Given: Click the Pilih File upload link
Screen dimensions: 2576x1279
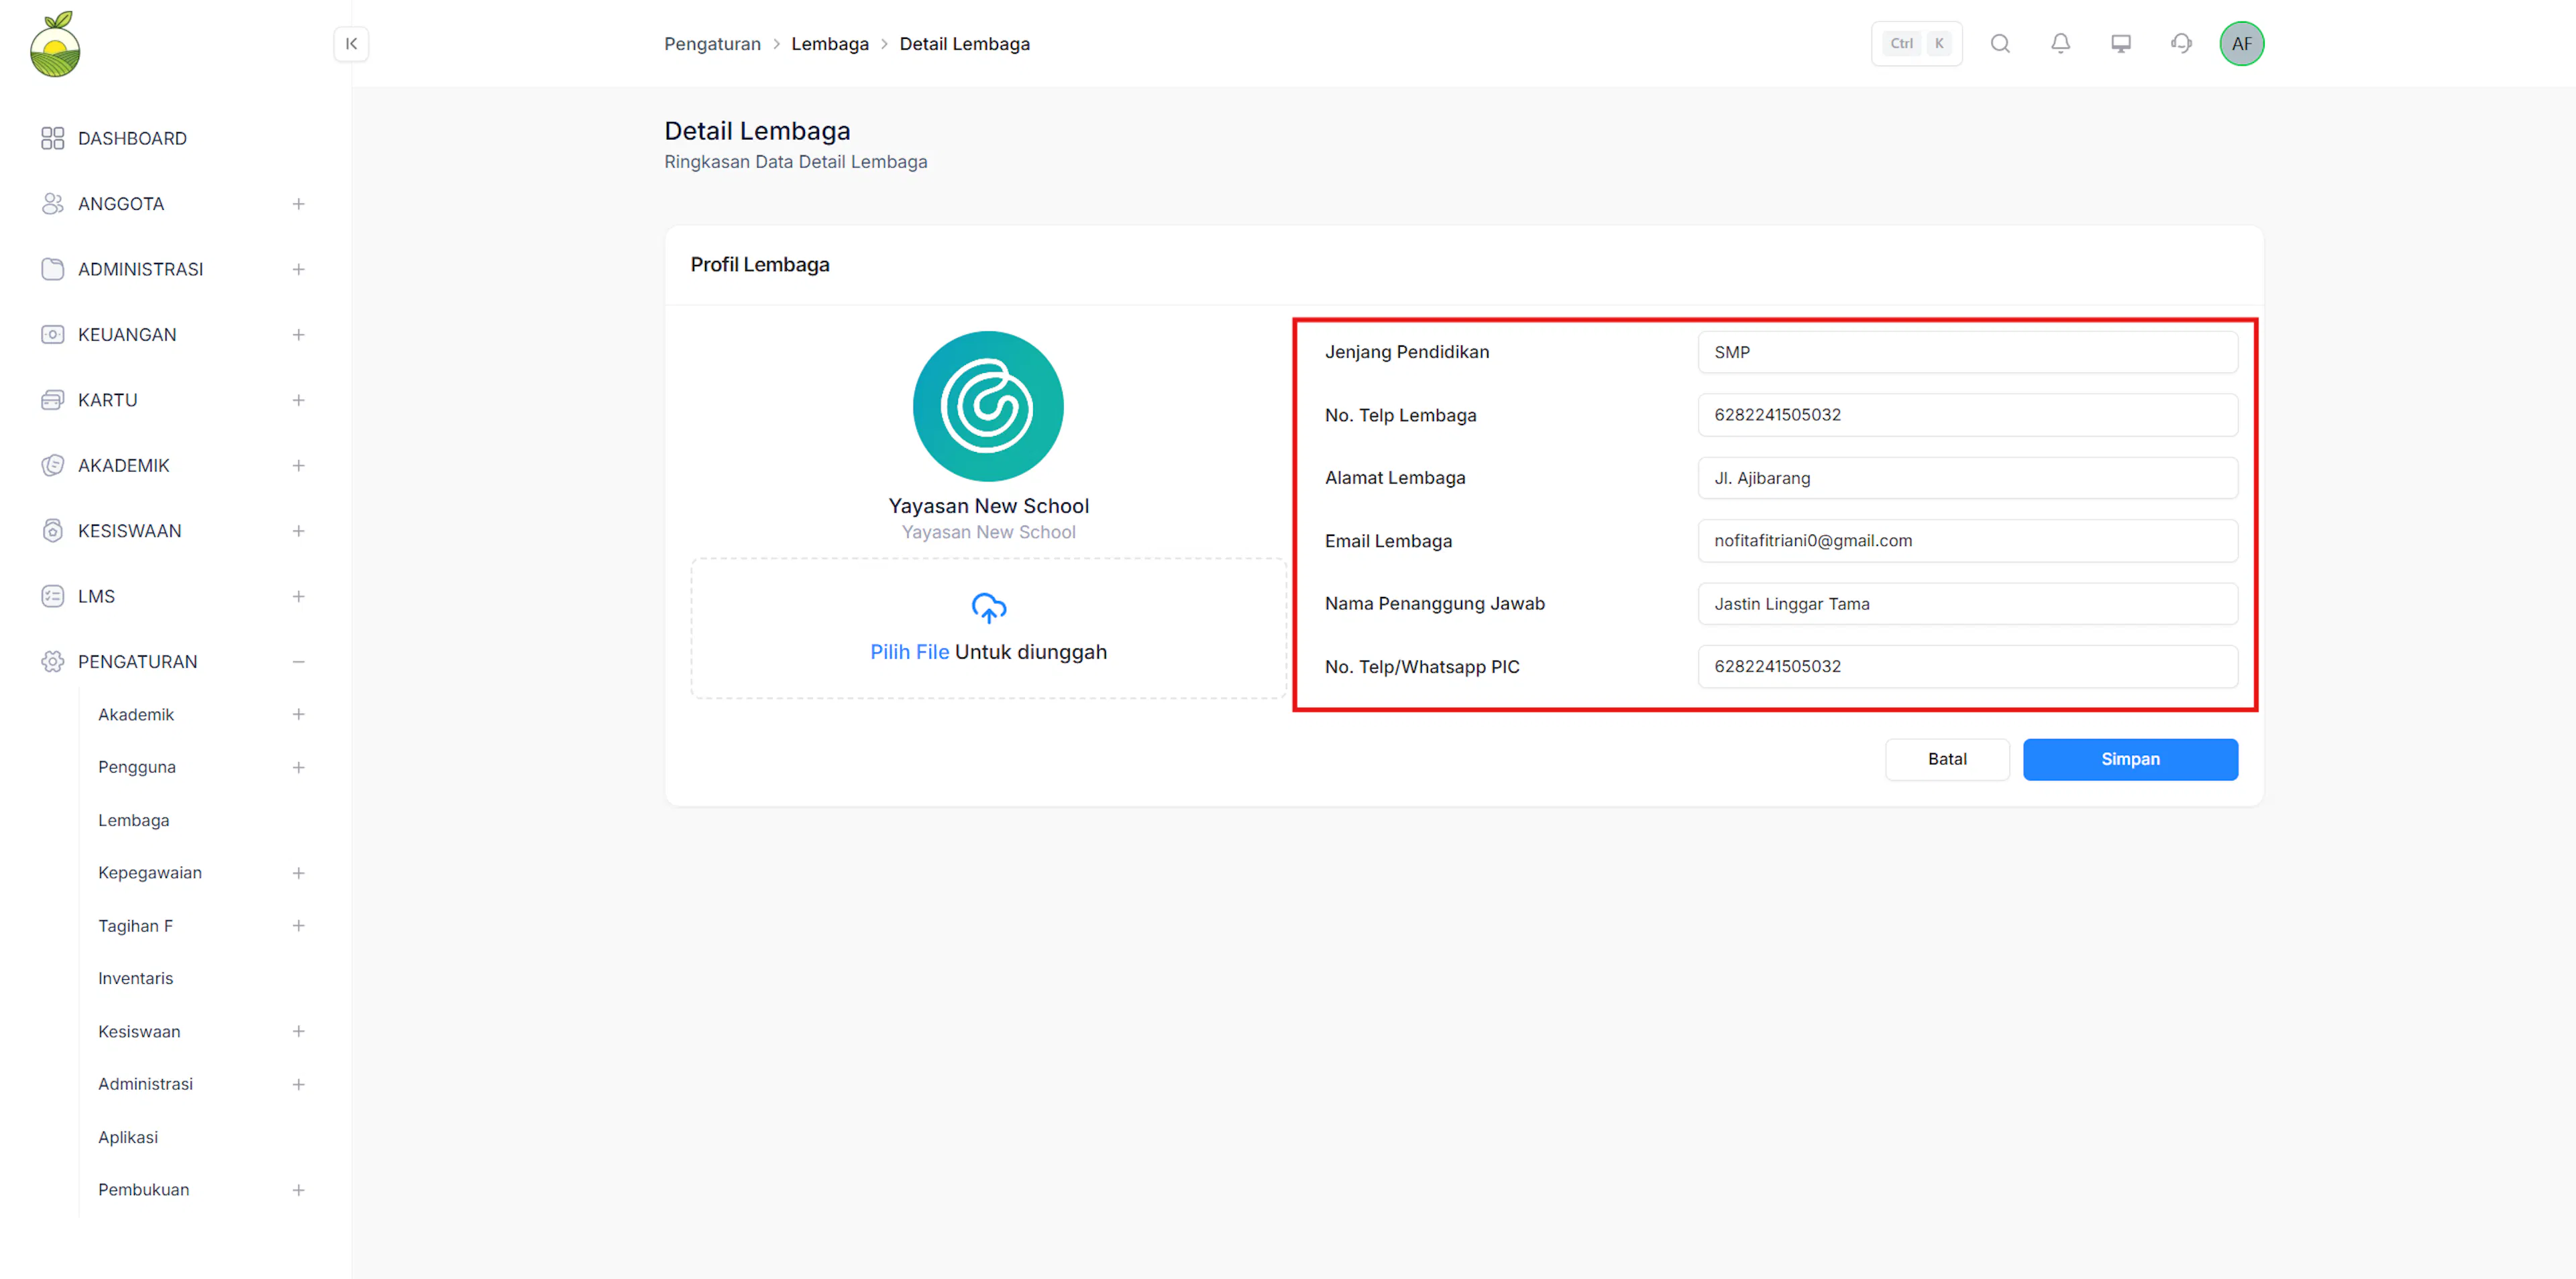Looking at the screenshot, I should point(909,652).
